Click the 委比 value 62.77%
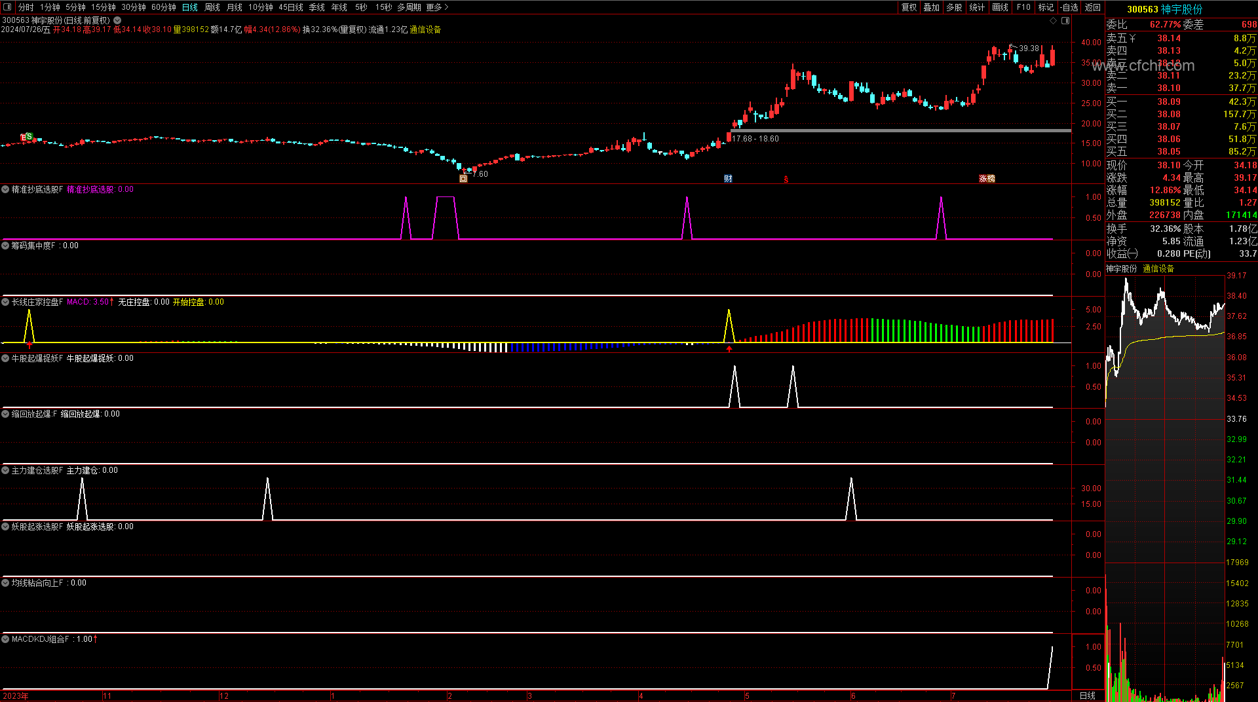Image resolution: width=1258 pixels, height=702 pixels. [1166, 24]
